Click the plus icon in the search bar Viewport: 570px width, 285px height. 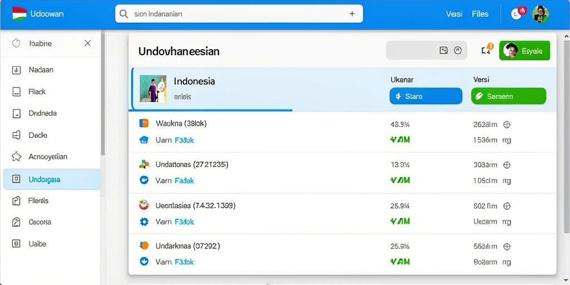[352, 14]
